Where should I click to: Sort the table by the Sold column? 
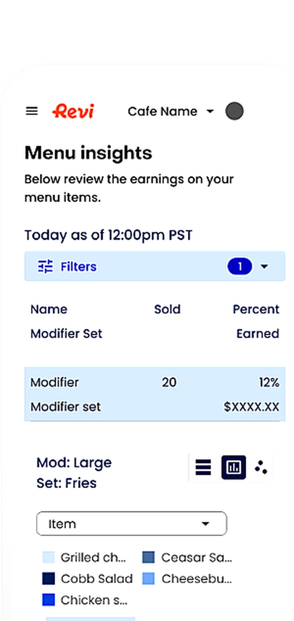tap(167, 309)
